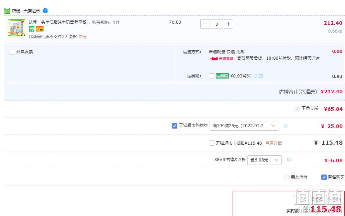Click the product title 认养一头牛低脂纯牛奶

[59, 22]
